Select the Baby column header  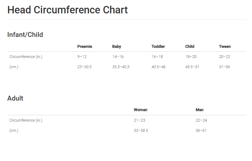click(x=117, y=46)
